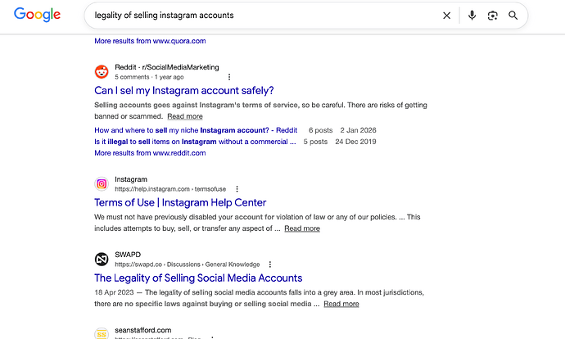Open Terms of Use | Instagram Help Center
565x339 pixels.
180,202
